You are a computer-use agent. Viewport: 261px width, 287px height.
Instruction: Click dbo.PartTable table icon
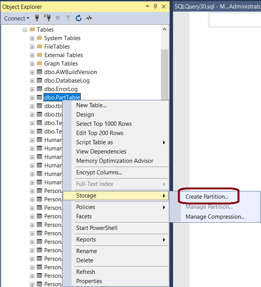(39, 97)
